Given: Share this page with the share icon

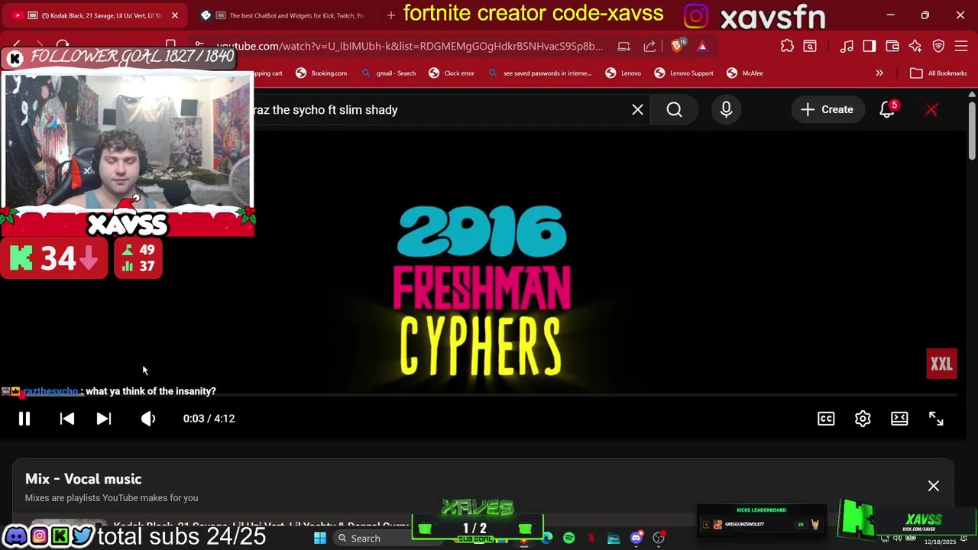Looking at the screenshot, I should coord(649,46).
